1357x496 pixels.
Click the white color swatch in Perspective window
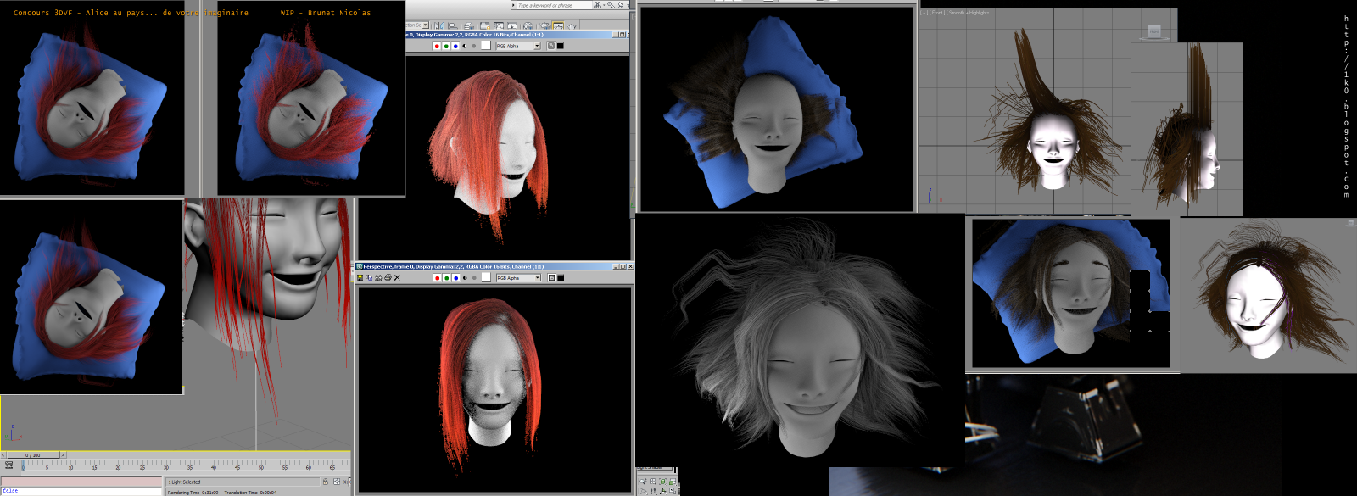pos(486,277)
